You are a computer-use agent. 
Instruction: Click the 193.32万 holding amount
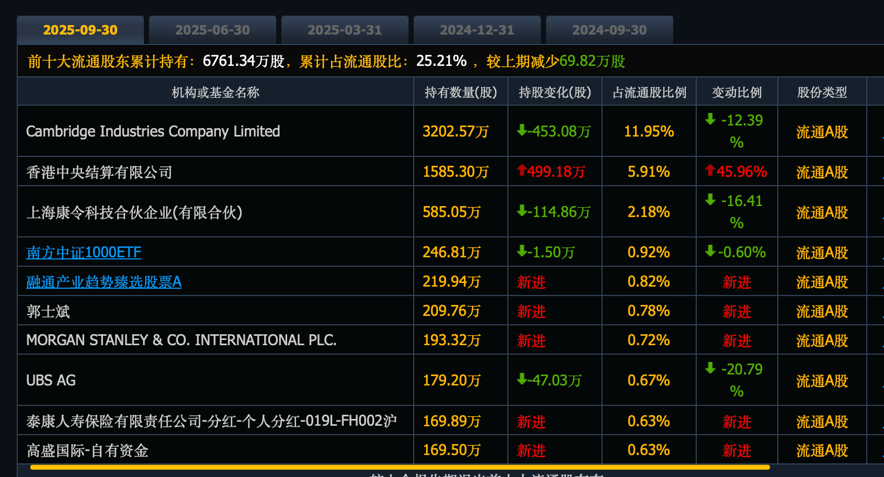click(451, 340)
